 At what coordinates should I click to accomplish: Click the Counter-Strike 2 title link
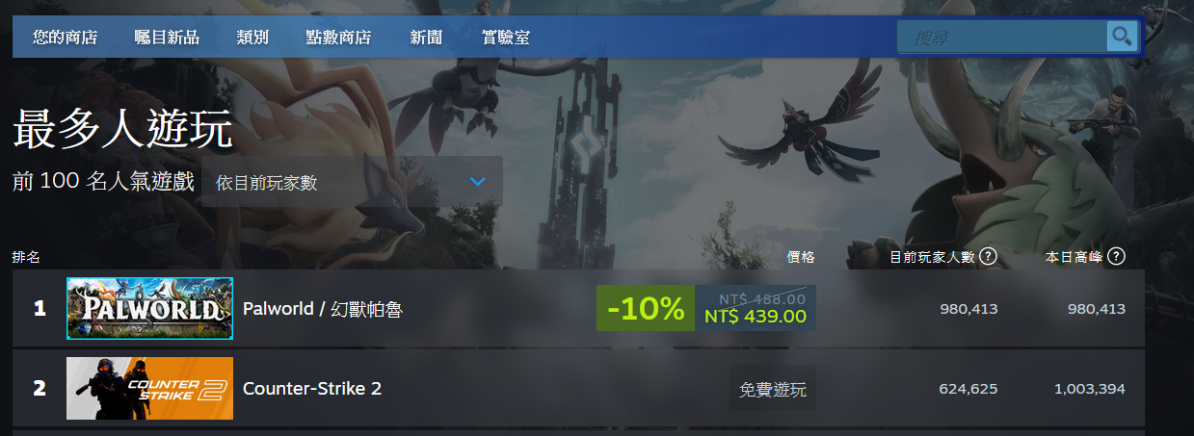click(x=312, y=389)
